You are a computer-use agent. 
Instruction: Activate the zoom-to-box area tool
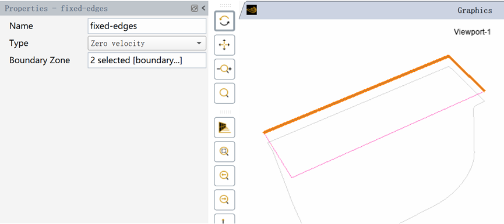[224, 151]
